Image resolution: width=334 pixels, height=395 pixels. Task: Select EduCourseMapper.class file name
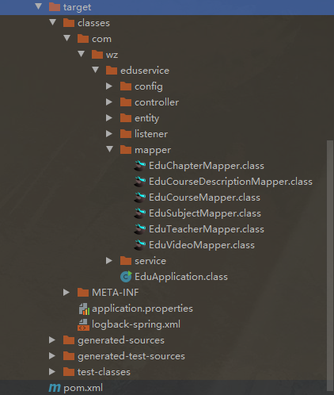(x=204, y=197)
